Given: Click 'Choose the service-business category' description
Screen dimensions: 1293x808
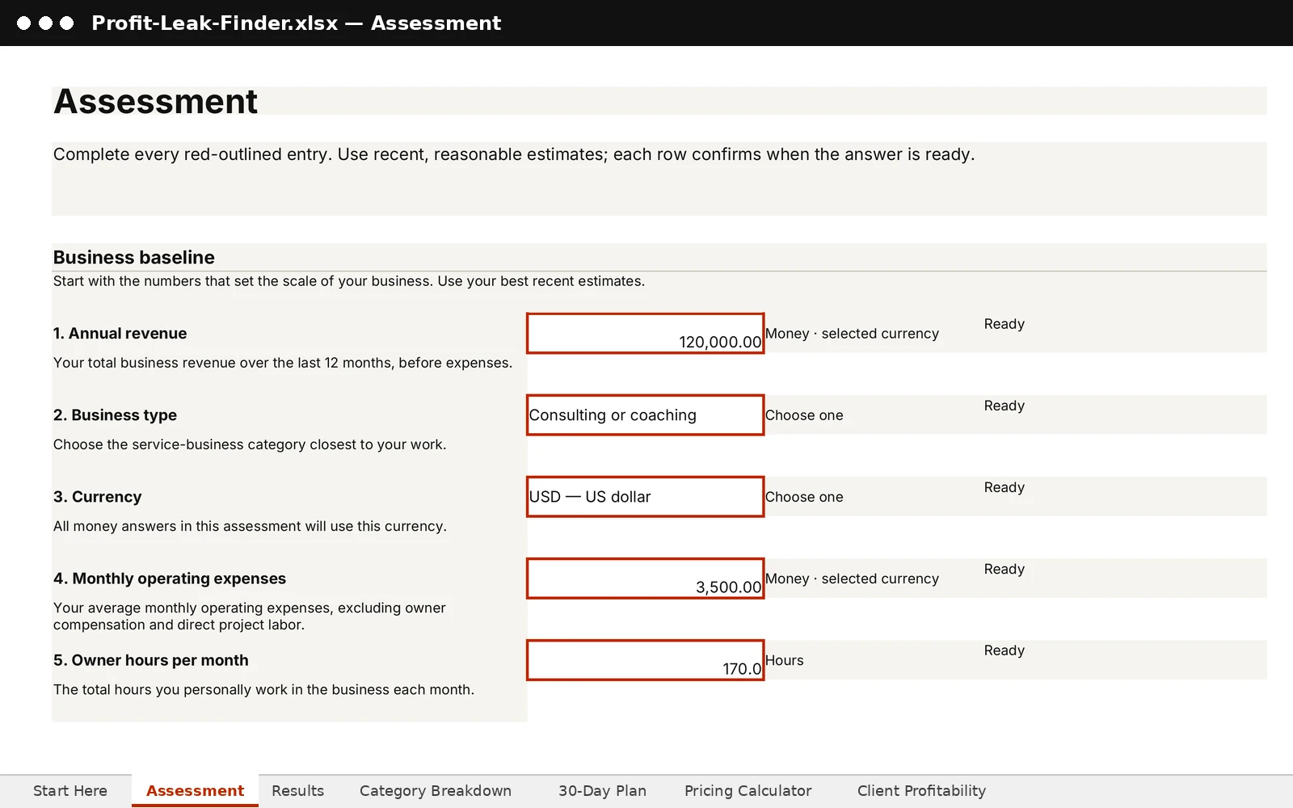Looking at the screenshot, I should (x=250, y=444).
